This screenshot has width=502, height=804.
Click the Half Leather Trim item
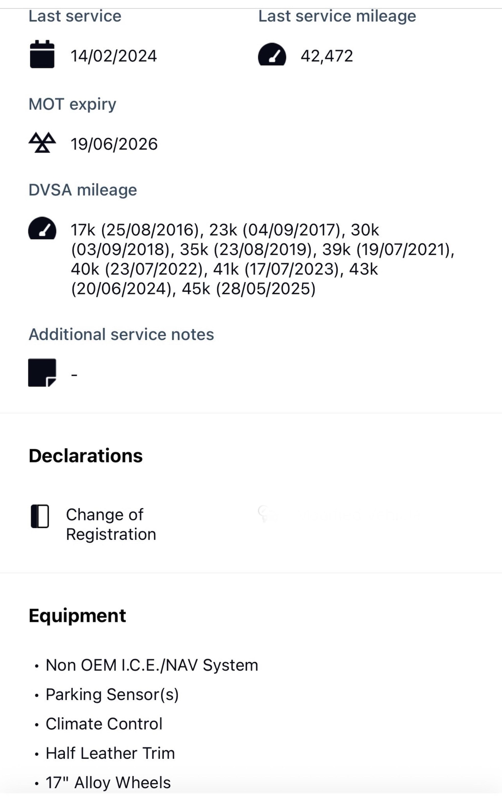pyautogui.click(x=110, y=753)
